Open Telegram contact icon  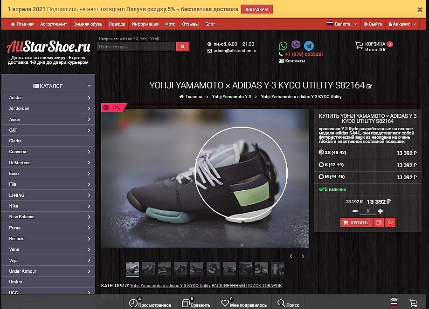309,46
